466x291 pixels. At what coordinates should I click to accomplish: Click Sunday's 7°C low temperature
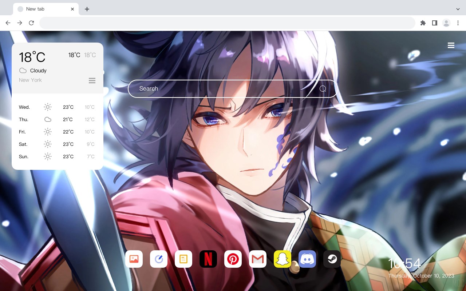(91, 157)
